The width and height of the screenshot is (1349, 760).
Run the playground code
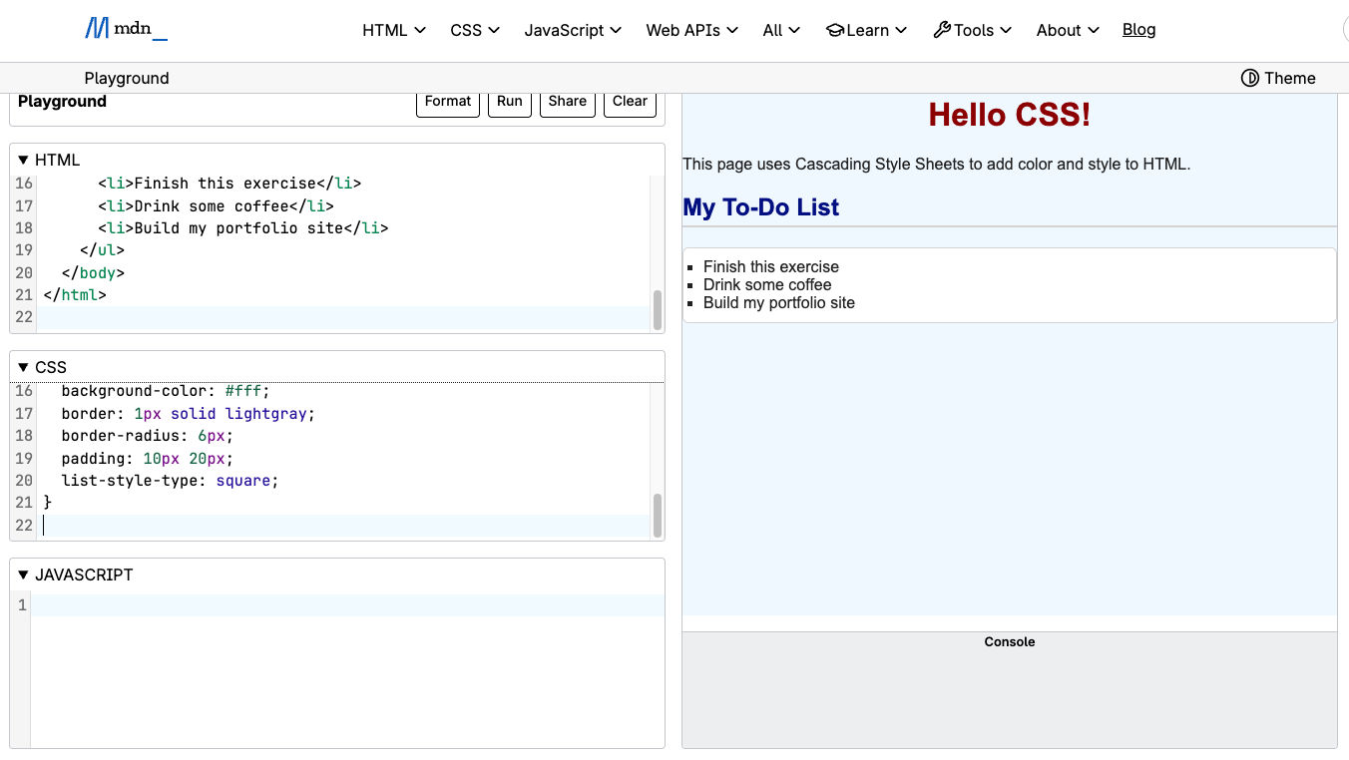click(510, 102)
